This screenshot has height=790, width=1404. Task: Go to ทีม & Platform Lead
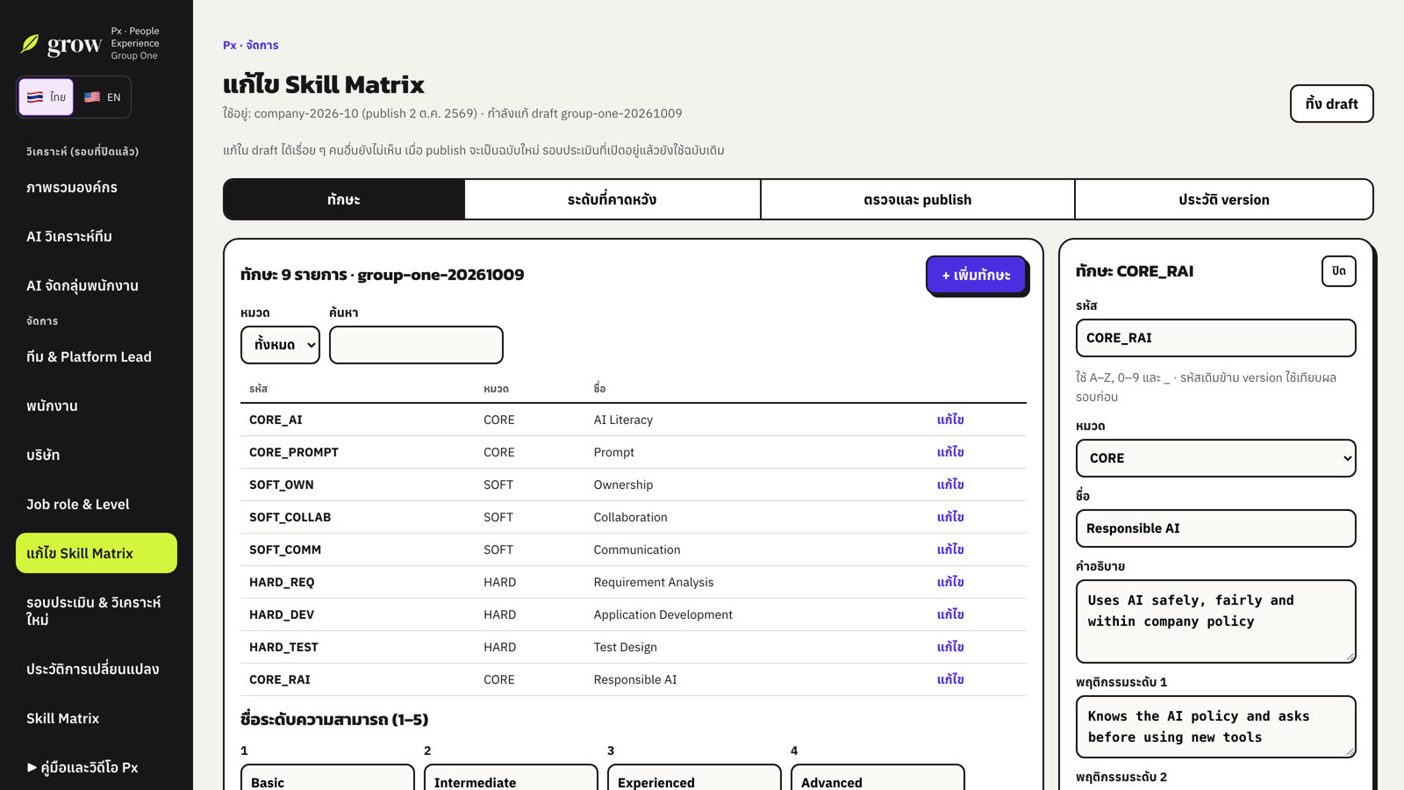[x=97, y=357]
